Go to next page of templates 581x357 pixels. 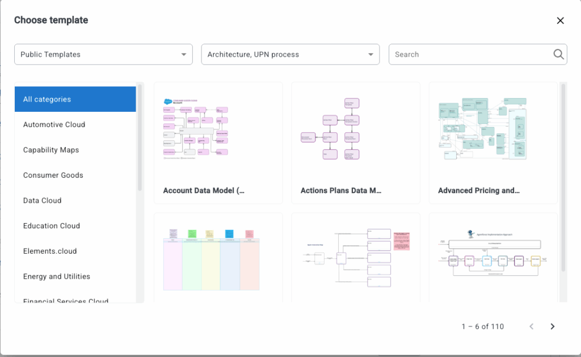click(552, 326)
